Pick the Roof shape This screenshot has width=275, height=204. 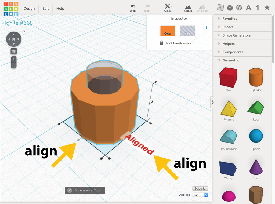tap(256, 107)
